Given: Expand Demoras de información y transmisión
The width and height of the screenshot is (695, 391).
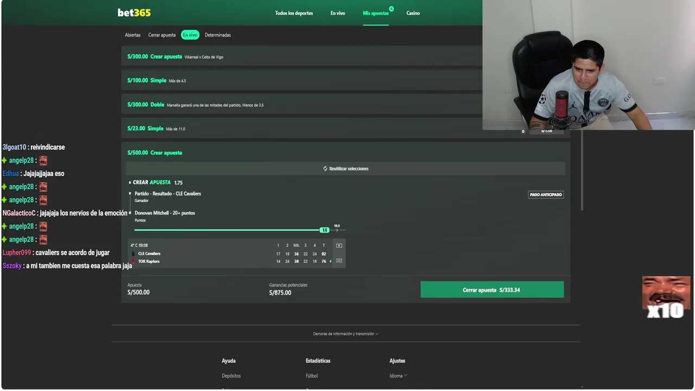Looking at the screenshot, I should pyautogui.click(x=346, y=334).
